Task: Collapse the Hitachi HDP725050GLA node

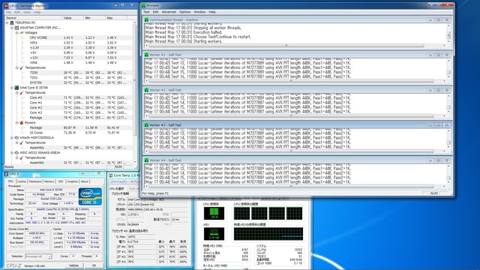Action: tap(12, 137)
